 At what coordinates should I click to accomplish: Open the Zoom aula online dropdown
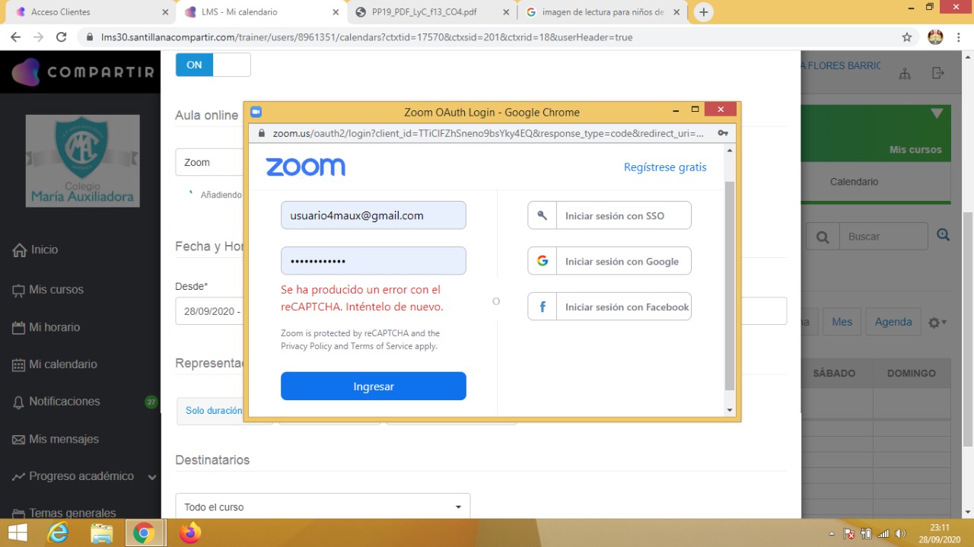click(209, 162)
